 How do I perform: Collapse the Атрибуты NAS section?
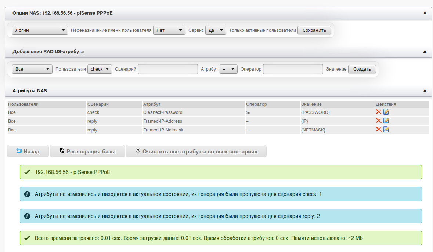click(425, 90)
